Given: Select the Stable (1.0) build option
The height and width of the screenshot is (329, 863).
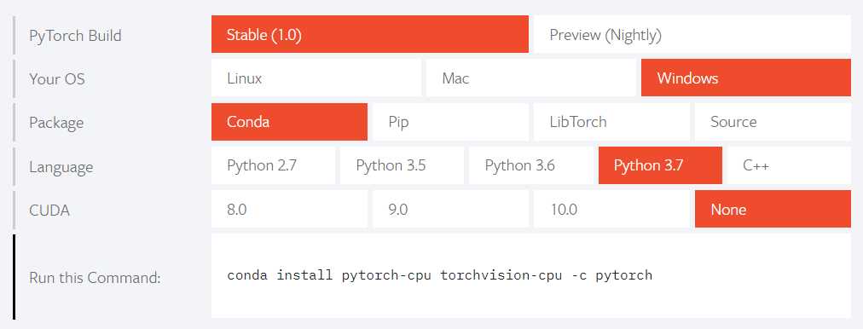Looking at the screenshot, I should pos(370,34).
